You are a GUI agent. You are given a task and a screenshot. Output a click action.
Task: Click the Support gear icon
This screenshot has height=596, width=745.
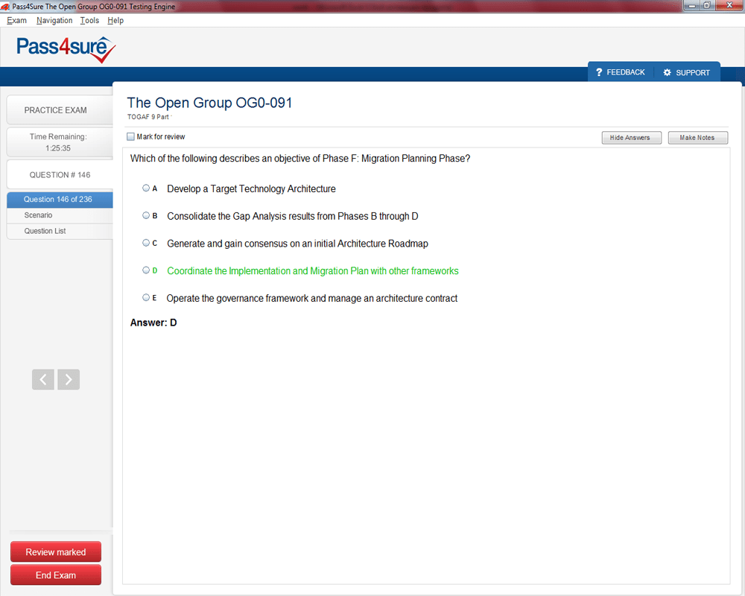pos(667,72)
